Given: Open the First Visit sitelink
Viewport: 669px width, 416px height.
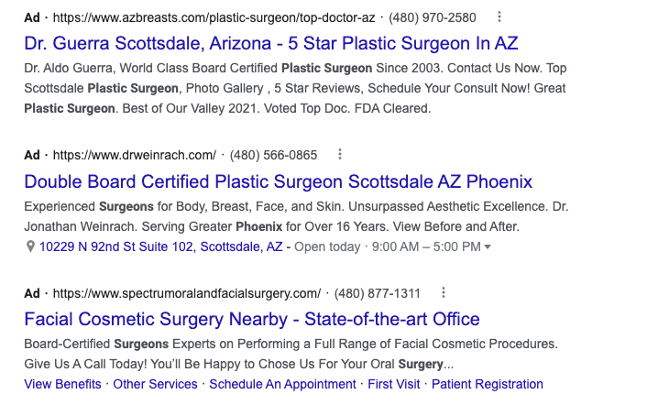Looking at the screenshot, I should click(x=394, y=384).
